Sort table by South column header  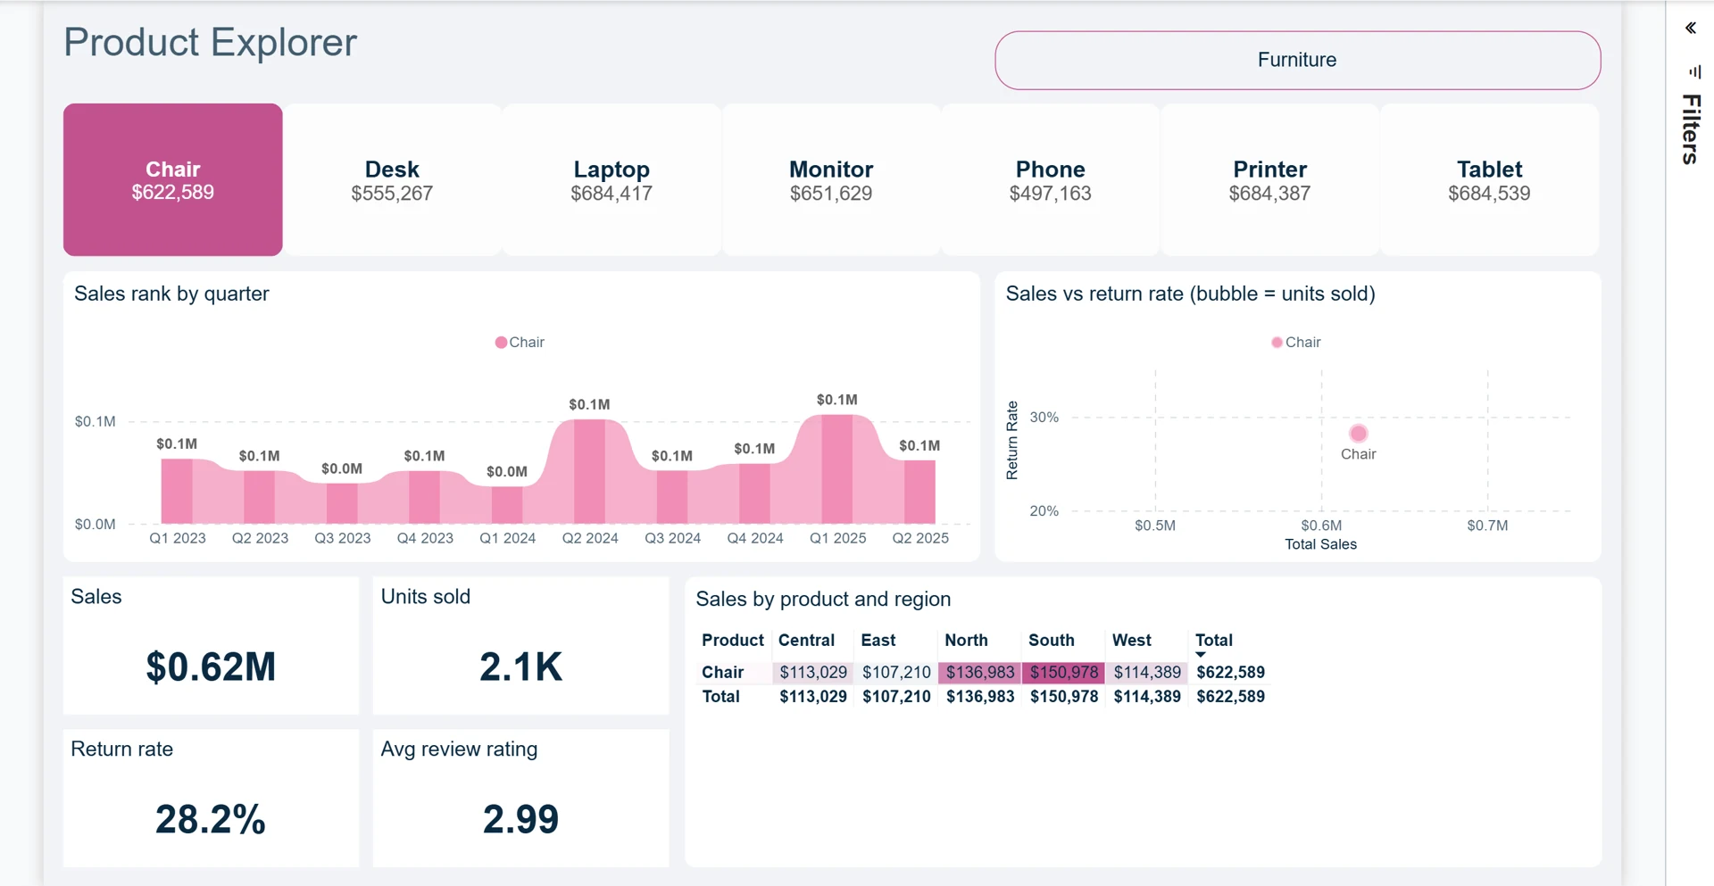(1052, 641)
